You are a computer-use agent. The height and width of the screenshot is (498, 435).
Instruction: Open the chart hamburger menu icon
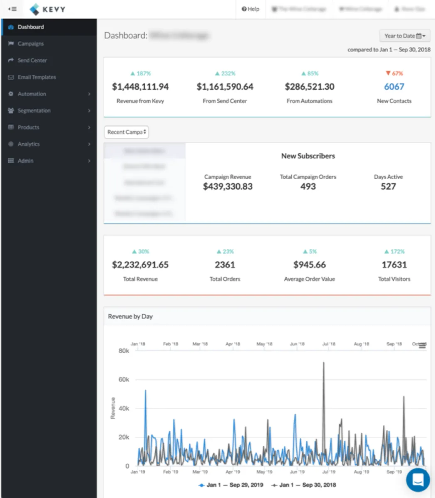[x=422, y=346]
